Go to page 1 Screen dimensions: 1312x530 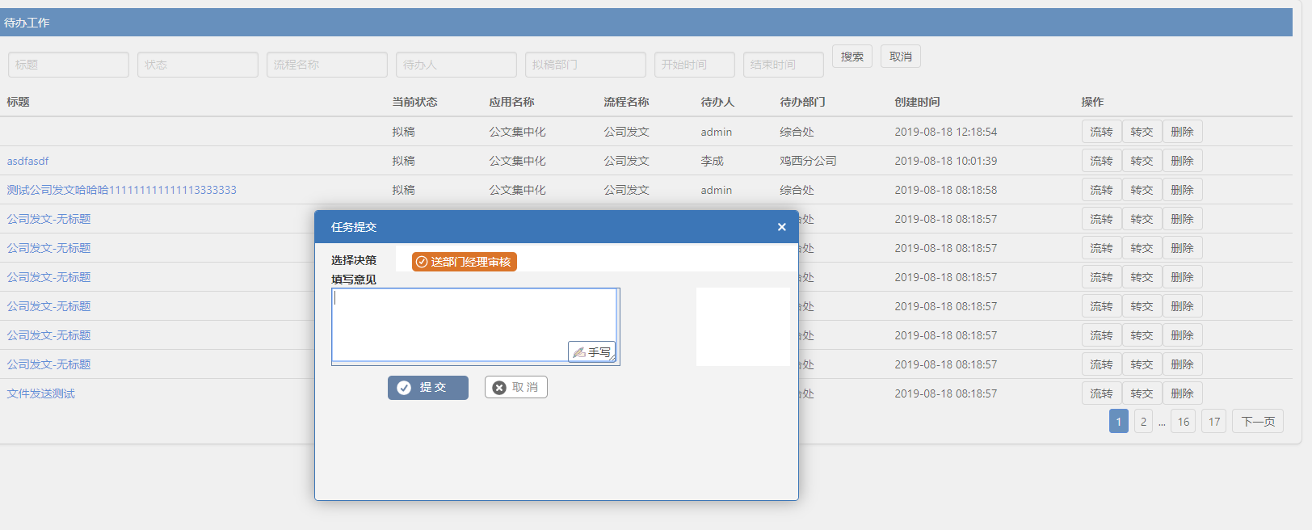1119,421
